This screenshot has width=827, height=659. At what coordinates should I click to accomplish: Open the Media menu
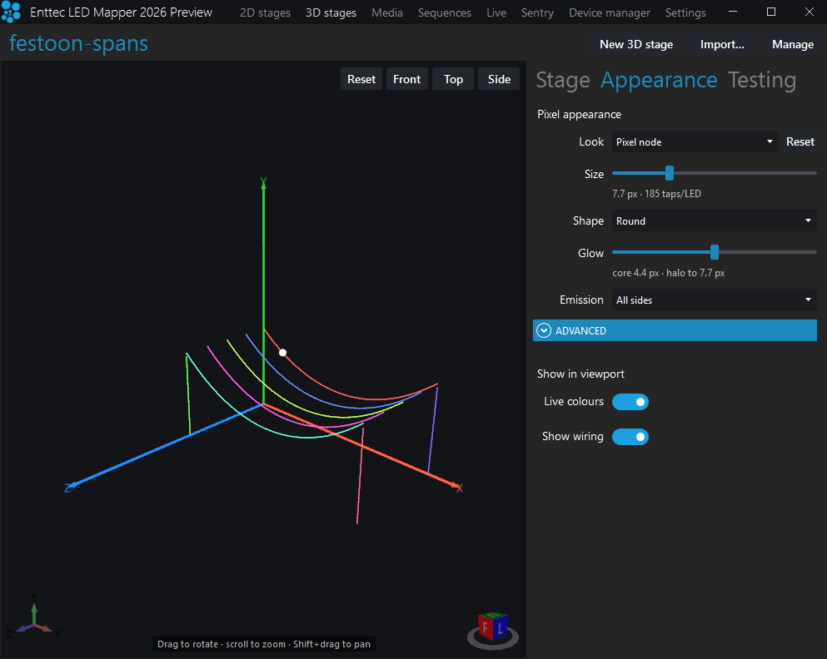[387, 12]
